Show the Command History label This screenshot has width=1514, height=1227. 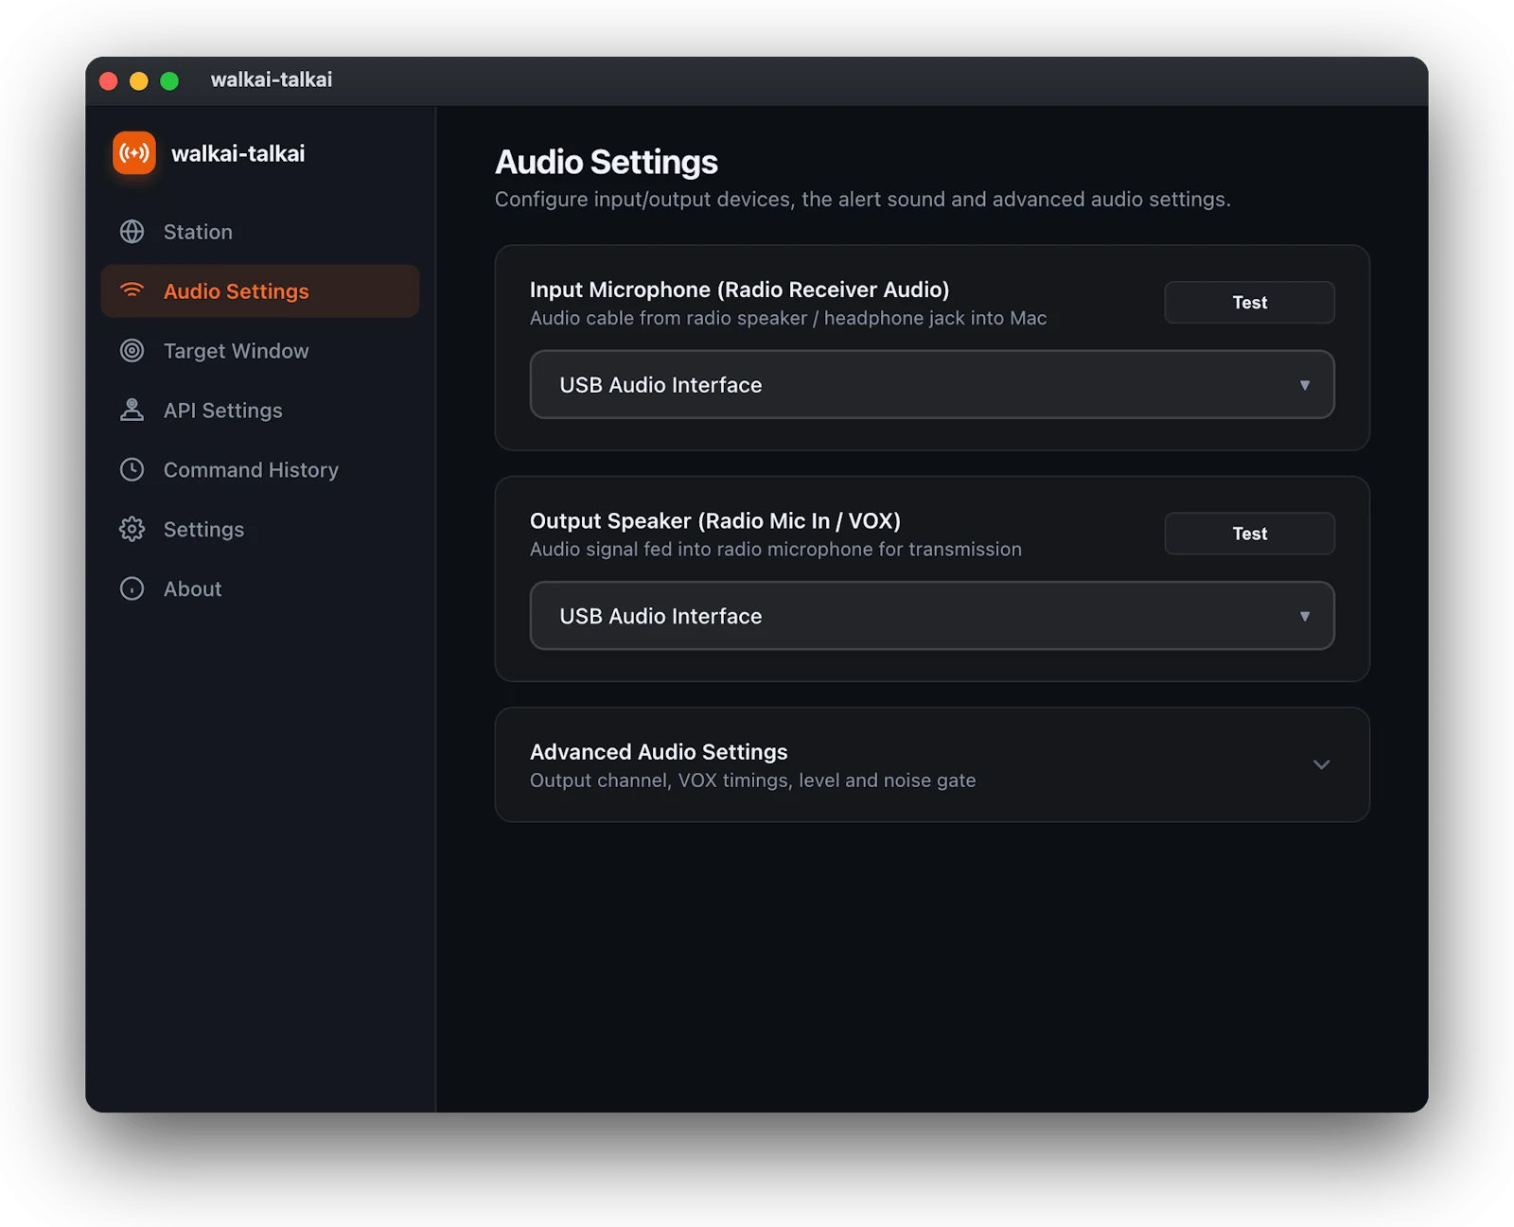click(251, 470)
